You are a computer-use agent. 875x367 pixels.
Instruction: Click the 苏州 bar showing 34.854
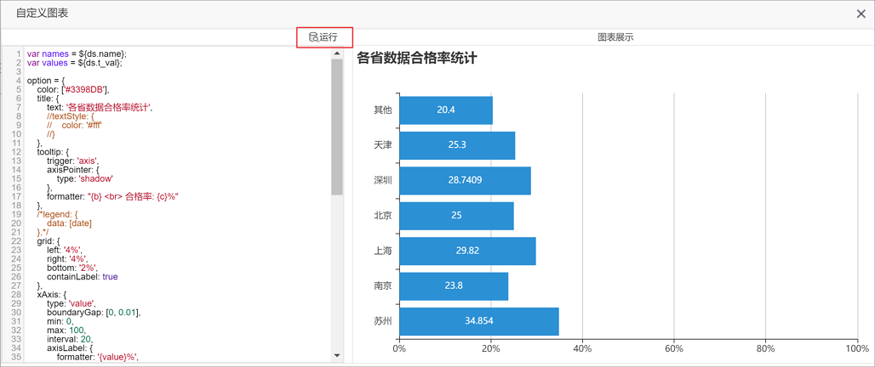pos(479,321)
